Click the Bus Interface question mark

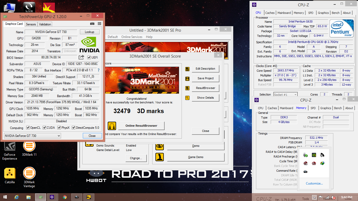point(99,70)
